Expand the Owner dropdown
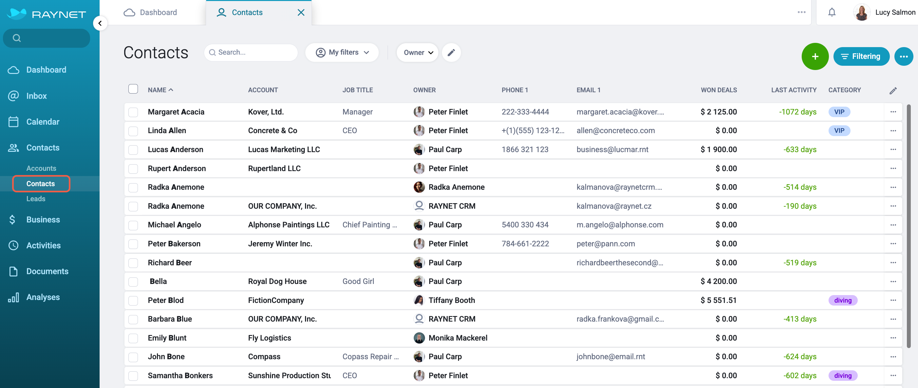 [x=417, y=52]
